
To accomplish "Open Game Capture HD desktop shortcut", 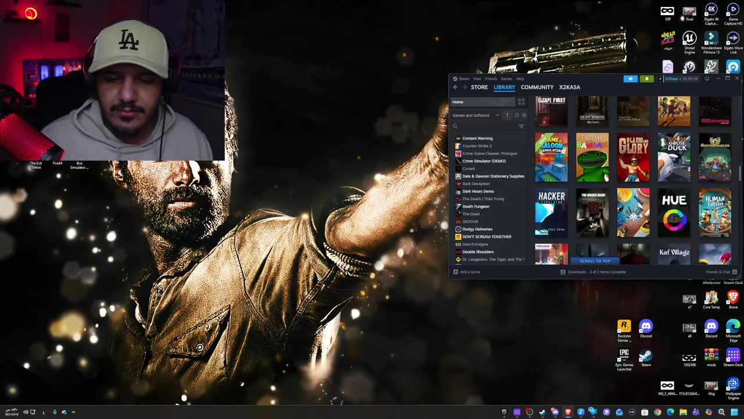I will coord(733,15).
